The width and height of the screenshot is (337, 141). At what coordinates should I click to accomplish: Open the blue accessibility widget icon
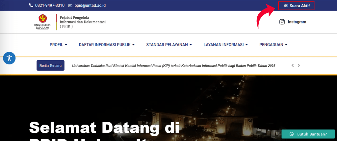pyautogui.click(x=9, y=58)
